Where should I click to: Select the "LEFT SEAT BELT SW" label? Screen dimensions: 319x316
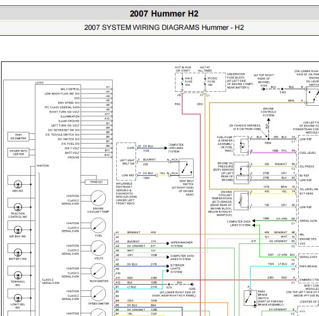(x=127, y=162)
